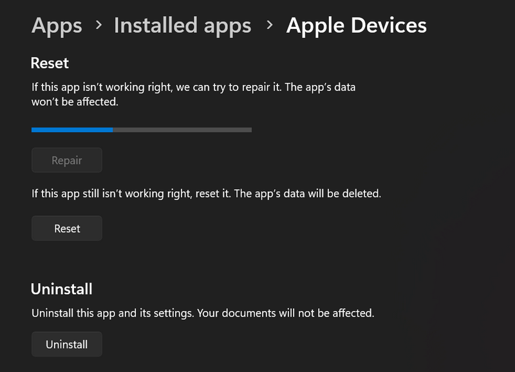Select the Reset section heading

[50, 63]
